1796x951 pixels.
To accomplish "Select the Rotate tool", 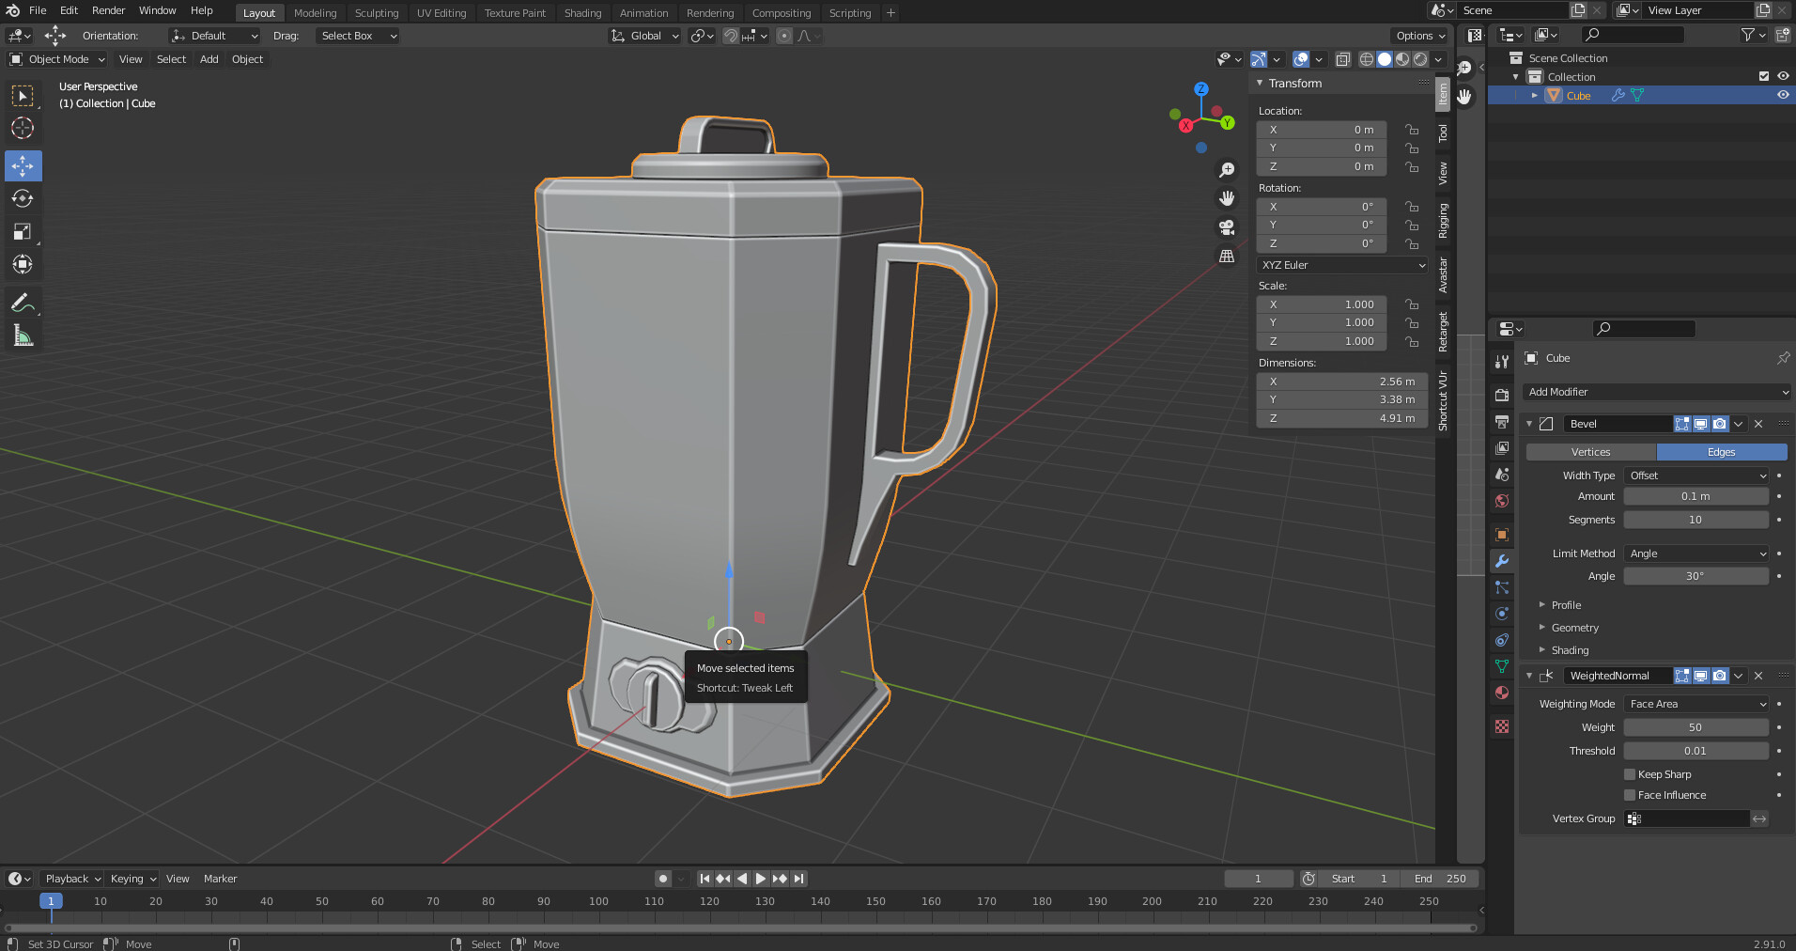I will point(23,198).
